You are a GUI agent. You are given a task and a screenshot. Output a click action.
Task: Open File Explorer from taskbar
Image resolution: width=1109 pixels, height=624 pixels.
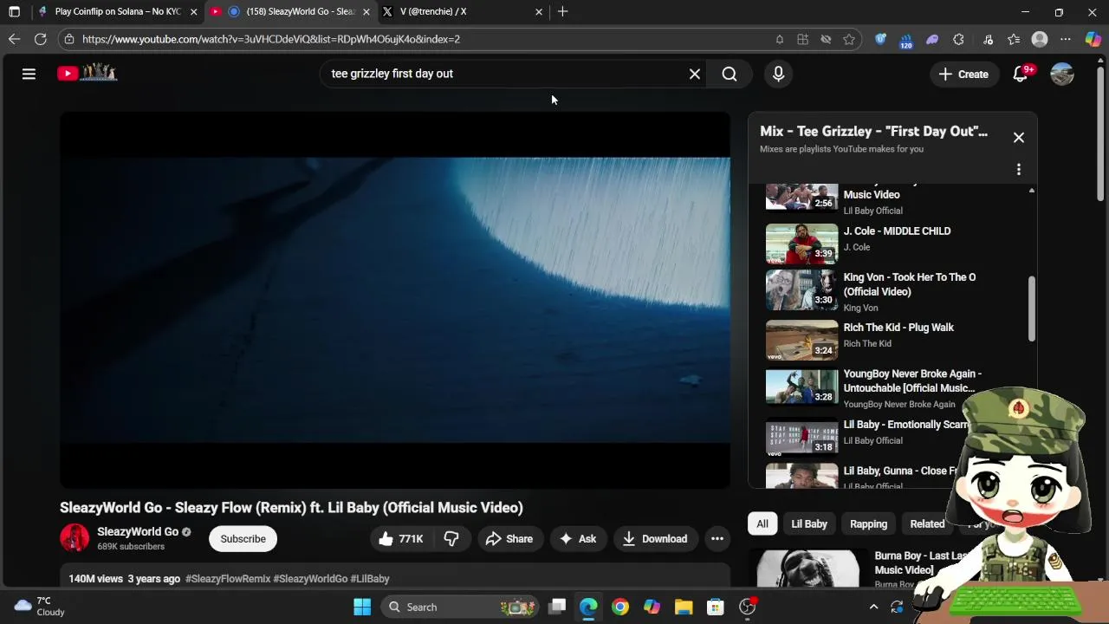tap(684, 607)
